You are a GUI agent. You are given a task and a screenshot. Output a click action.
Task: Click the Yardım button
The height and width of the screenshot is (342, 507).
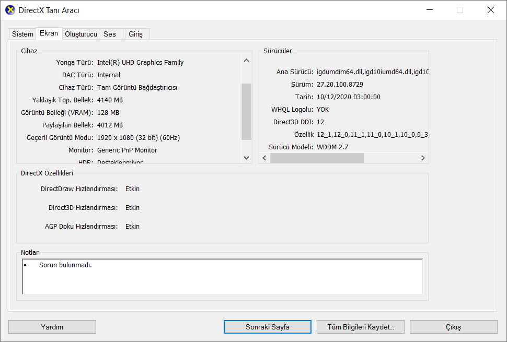[52, 327]
